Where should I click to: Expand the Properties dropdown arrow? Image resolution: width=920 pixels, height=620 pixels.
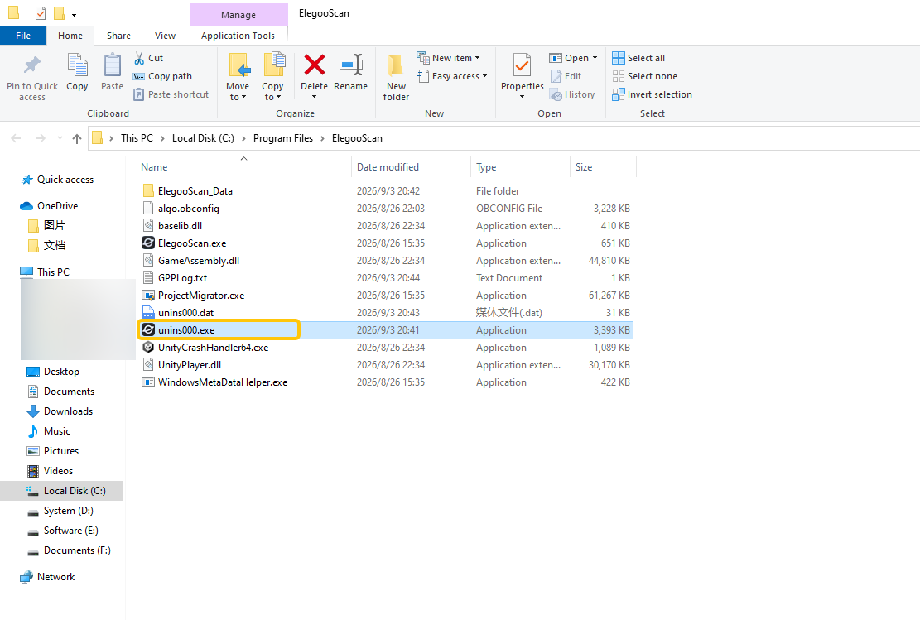522,97
